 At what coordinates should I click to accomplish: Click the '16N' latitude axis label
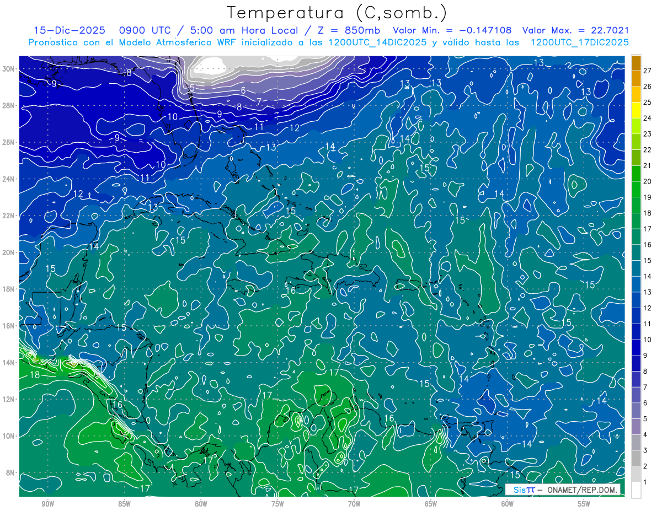(9, 326)
